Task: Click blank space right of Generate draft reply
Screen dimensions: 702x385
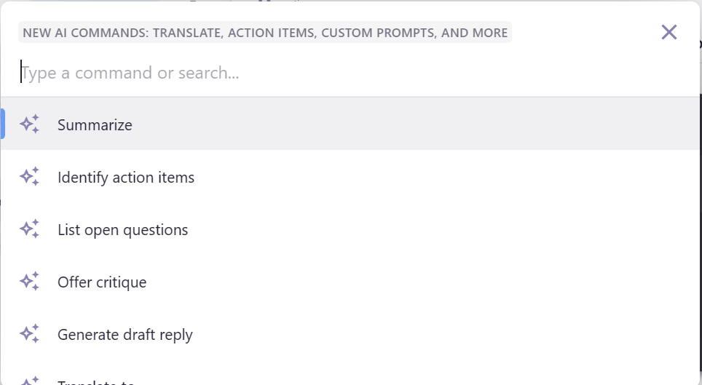Action: [x=437, y=335]
